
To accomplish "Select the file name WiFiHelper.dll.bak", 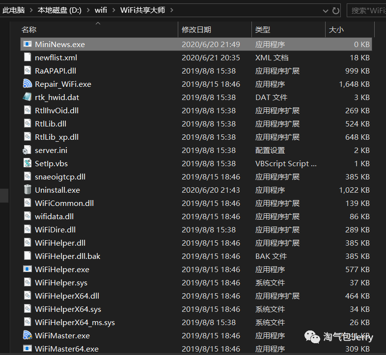I will pos(67,256).
